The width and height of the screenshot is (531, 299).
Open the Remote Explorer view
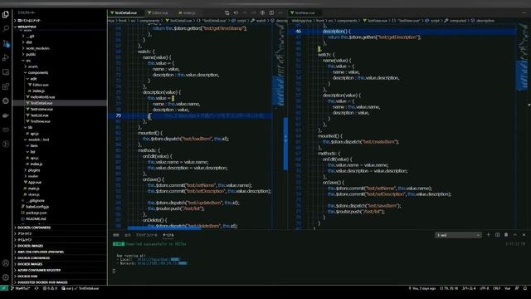pos(6,72)
